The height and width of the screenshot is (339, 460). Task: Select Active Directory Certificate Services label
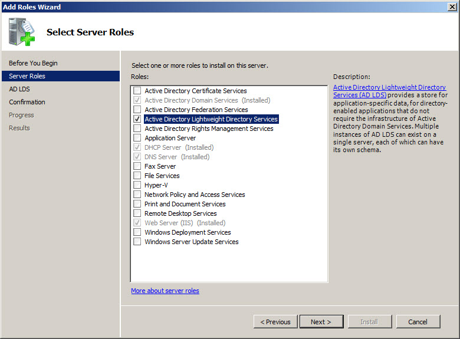196,91
